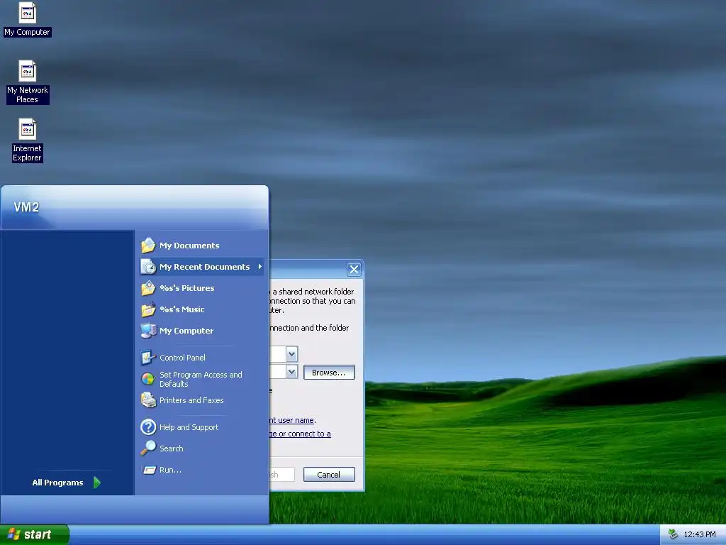Click the %s's Pictures folder icon
This screenshot has height=545, width=726.
click(148, 288)
